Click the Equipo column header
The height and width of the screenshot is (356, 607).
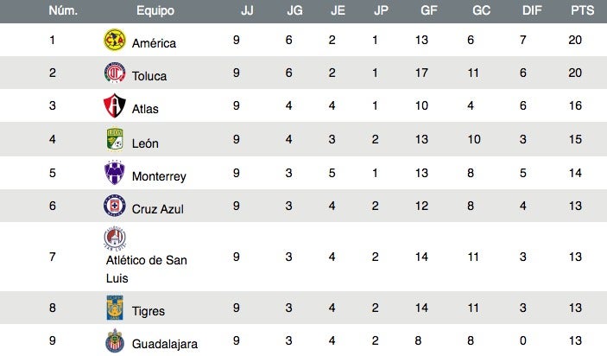[155, 10]
